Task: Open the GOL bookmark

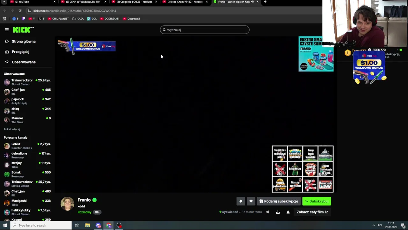Action: click(92, 19)
